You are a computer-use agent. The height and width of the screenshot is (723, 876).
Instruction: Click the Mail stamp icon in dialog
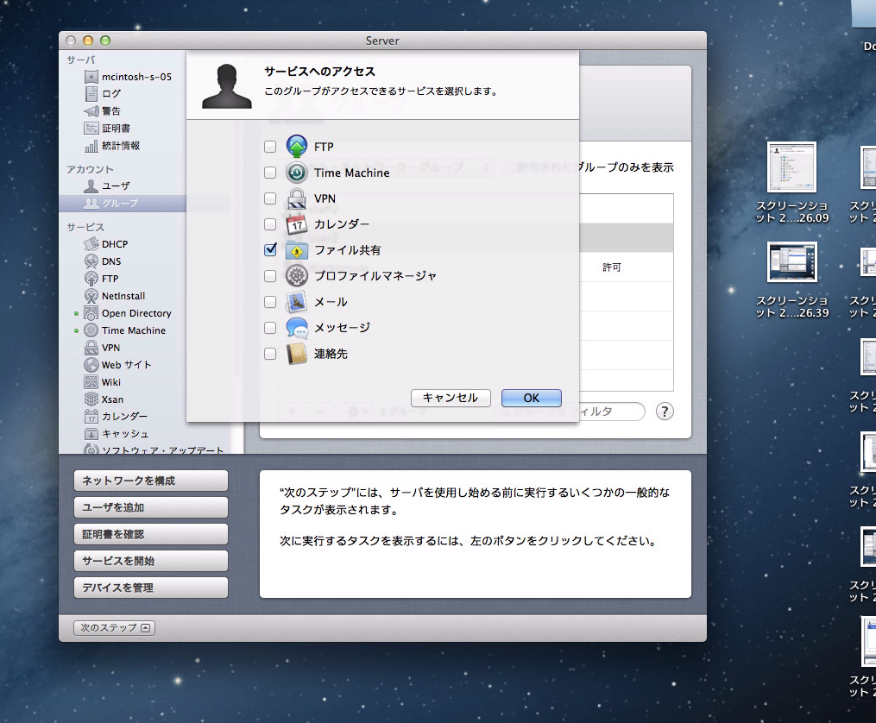pyautogui.click(x=297, y=302)
